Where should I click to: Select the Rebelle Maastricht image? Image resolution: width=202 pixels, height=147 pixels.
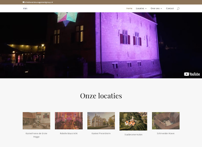click(69, 121)
